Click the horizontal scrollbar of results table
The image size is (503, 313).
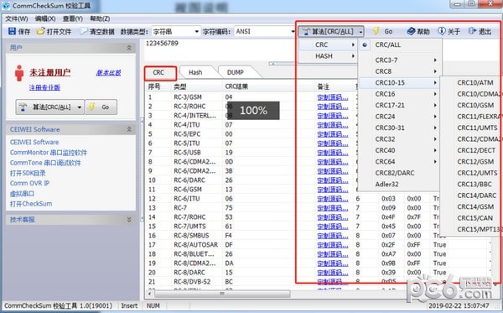[x=222, y=294]
